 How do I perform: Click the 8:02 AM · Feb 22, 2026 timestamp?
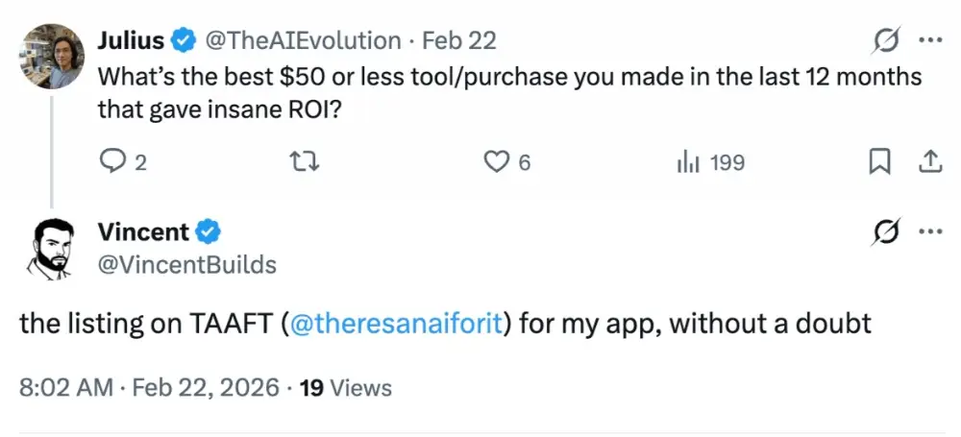pos(151,387)
